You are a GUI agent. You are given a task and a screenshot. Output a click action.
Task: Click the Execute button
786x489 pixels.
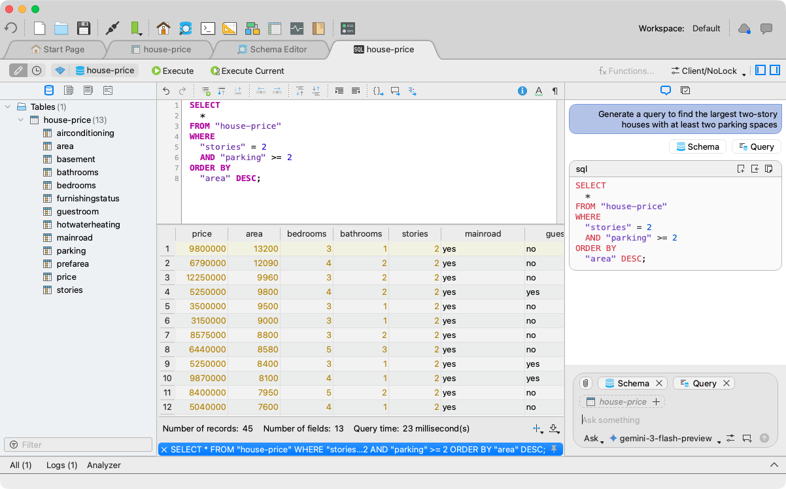click(x=173, y=71)
